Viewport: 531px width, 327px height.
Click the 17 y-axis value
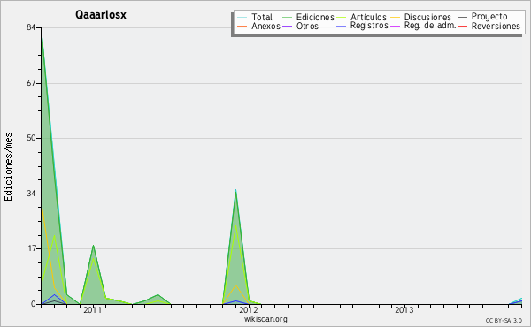pyautogui.click(x=31, y=248)
